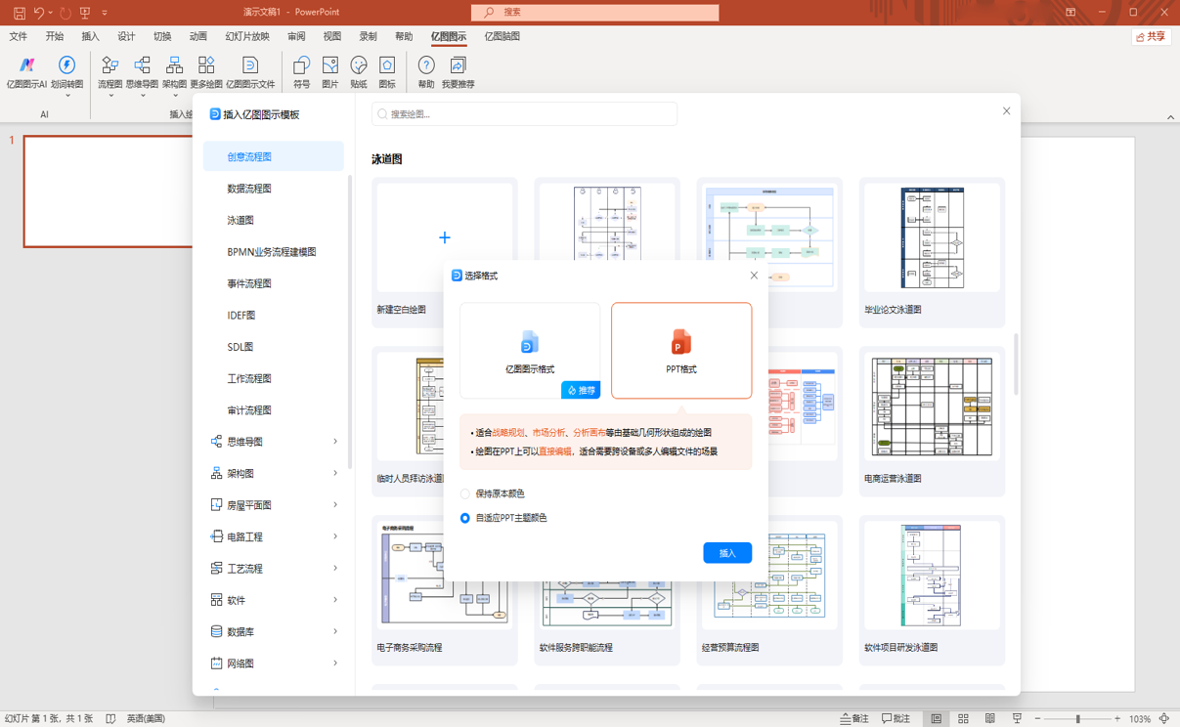The image size is (1180, 727).
Task: Insert a 流程图 flowchart drawing
Action: pyautogui.click(x=110, y=71)
